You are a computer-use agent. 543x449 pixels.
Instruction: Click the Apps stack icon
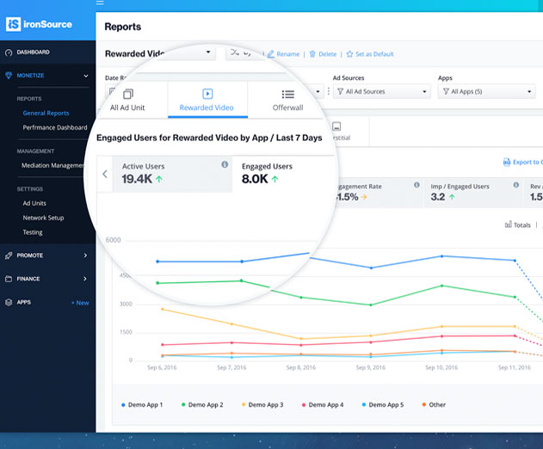[9, 302]
